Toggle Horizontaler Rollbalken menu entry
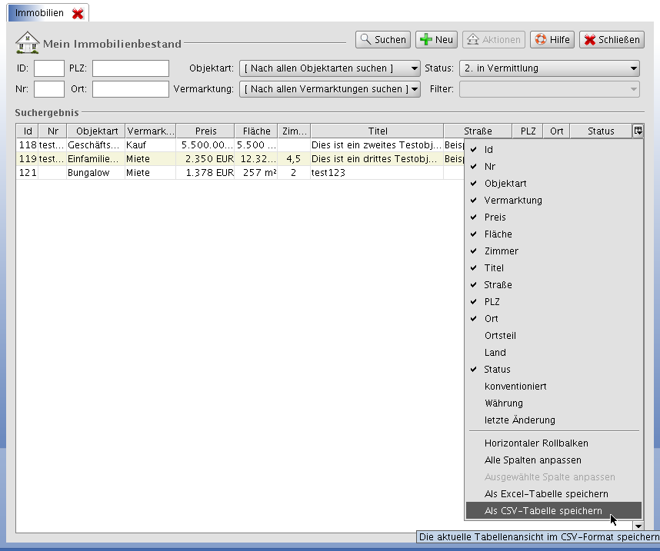This screenshot has width=660, height=551. (536, 443)
